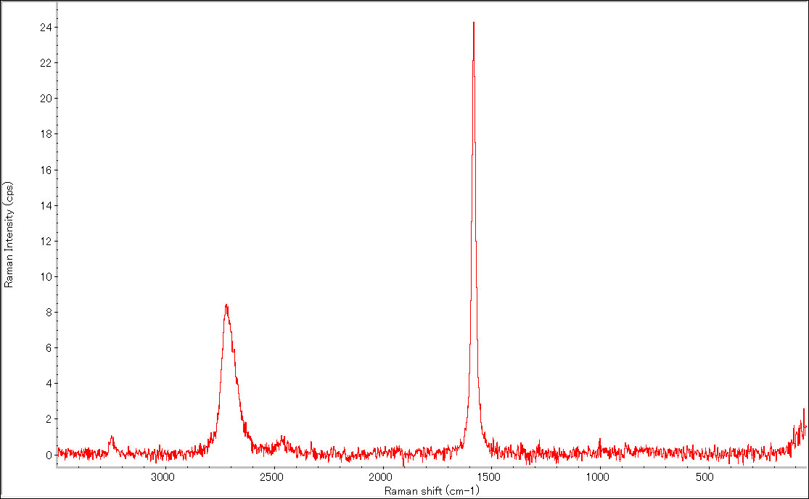Select the x-axis tick label 1000
Viewport: 809px width, 499px height.
tap(597, 477)
